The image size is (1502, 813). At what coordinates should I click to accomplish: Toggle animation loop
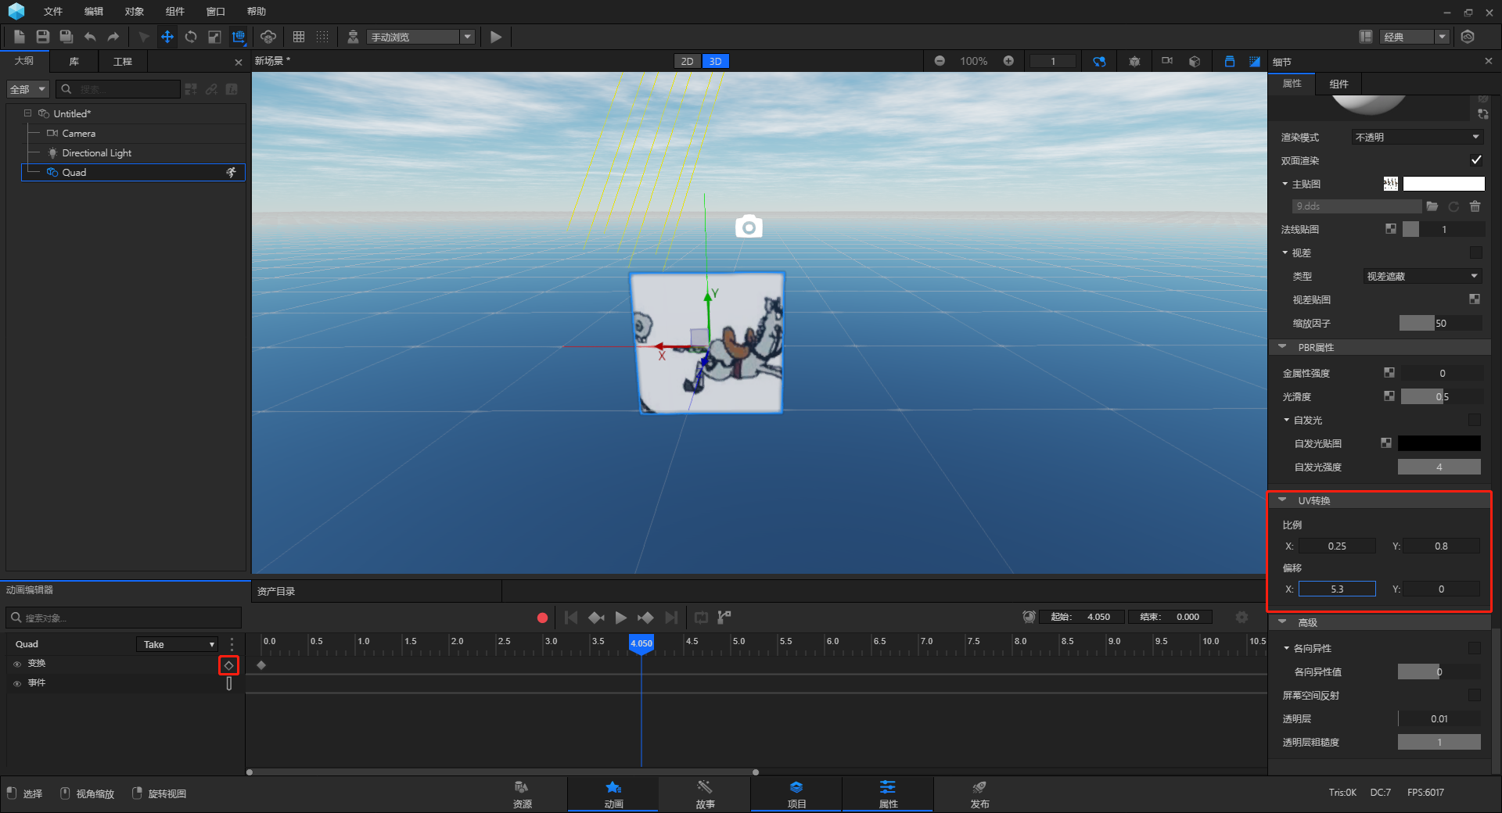point(701,618)
